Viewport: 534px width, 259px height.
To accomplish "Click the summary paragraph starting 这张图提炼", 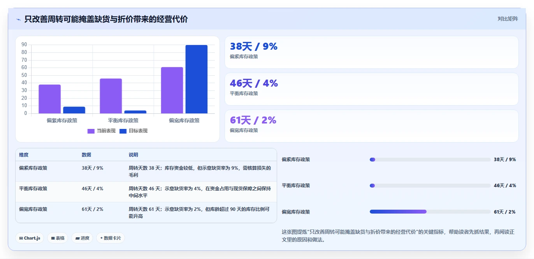I will click(x=398, y=236).
